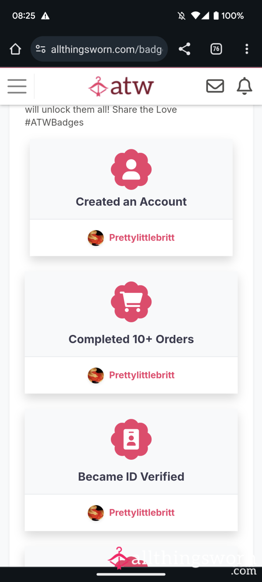Open the tab switcher showing 76

(x=216, y=49)
